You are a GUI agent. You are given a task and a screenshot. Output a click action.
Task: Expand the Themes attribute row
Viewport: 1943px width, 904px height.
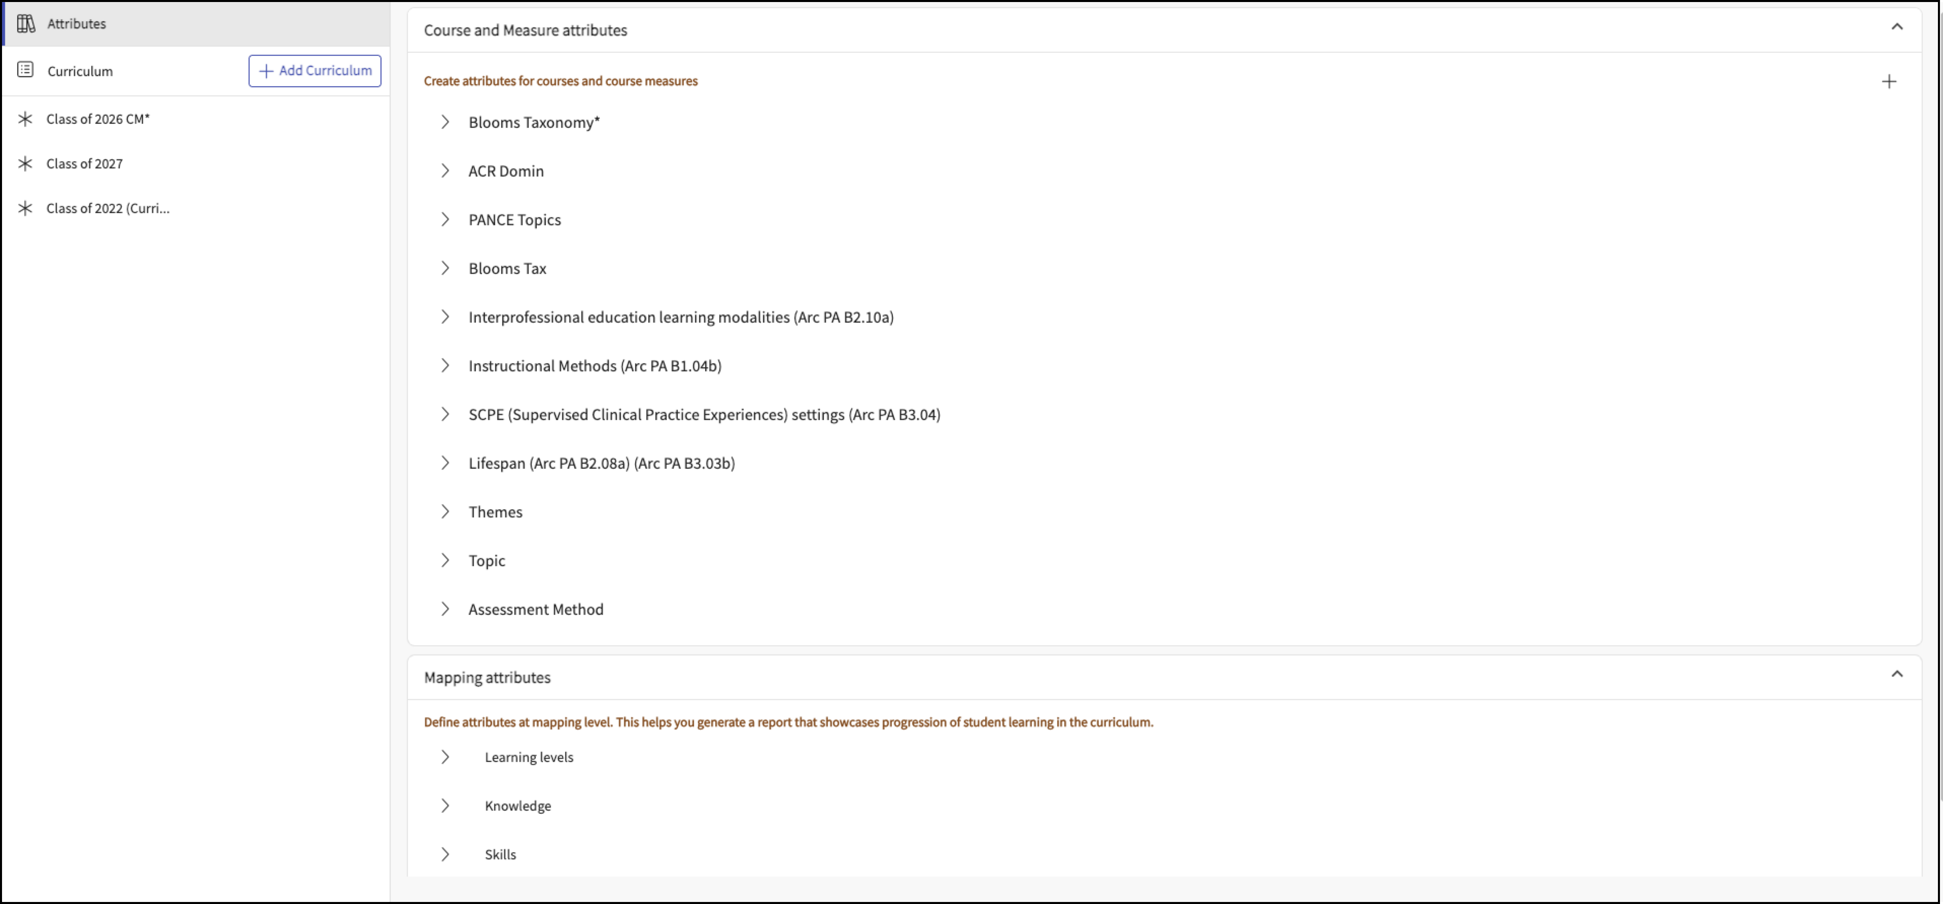click(445, 512)
